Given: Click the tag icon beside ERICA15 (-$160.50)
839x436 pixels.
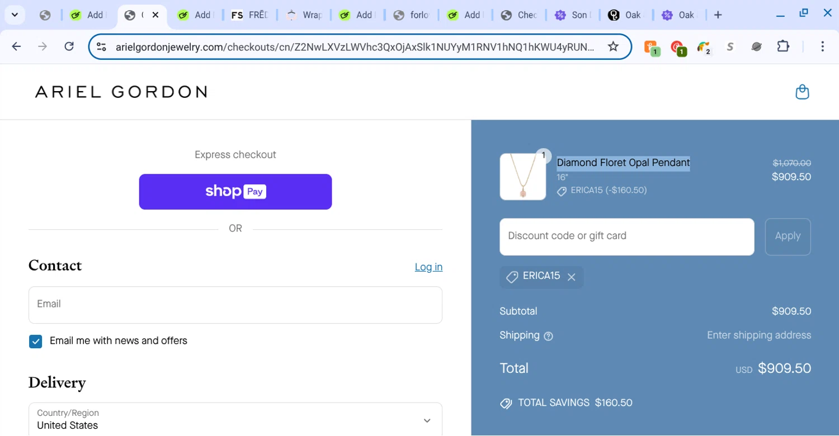Looking at the screenshot, I should (562, 191).
